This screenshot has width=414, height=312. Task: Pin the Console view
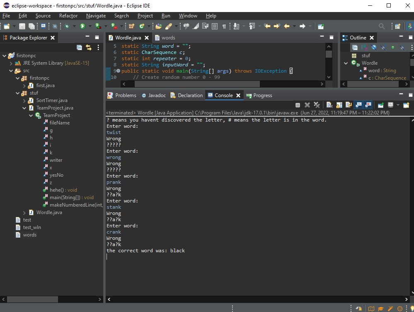tap(380, 105)
